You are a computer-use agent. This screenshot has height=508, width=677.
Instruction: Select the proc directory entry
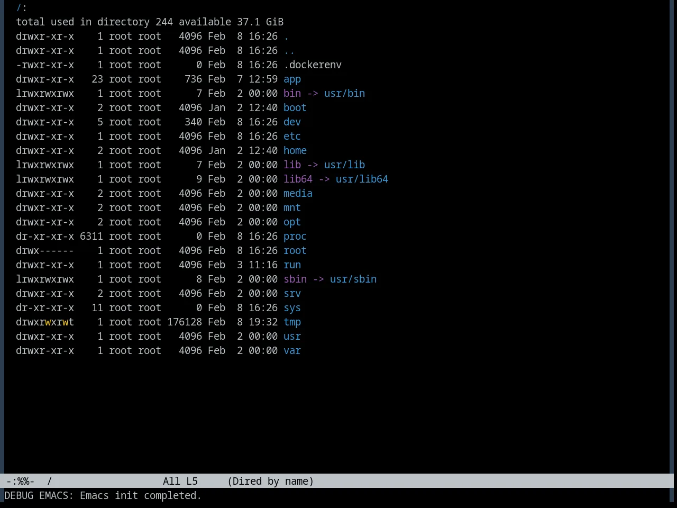tap(295, 237)
